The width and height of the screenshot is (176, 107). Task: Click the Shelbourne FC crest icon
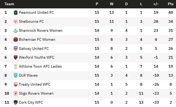tap(15, 22)
